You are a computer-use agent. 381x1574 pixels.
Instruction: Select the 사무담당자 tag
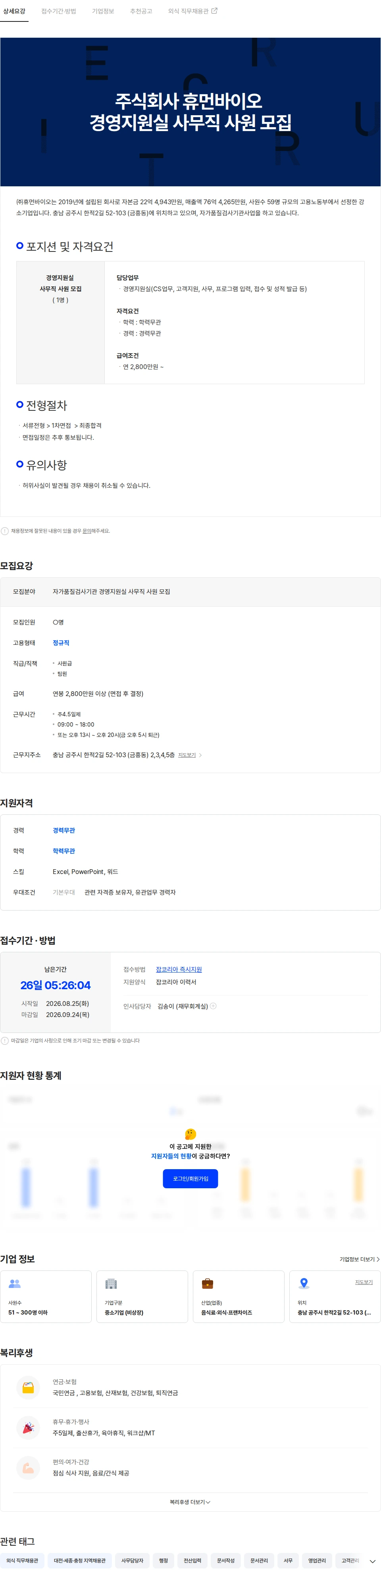click(x=132, y=1560)
